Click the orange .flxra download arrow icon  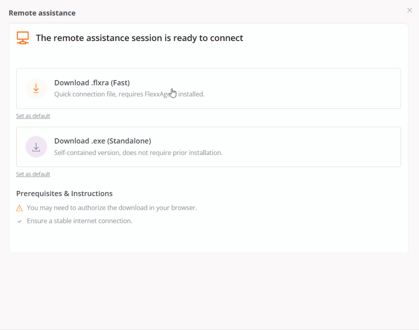(x=36, y=88)
